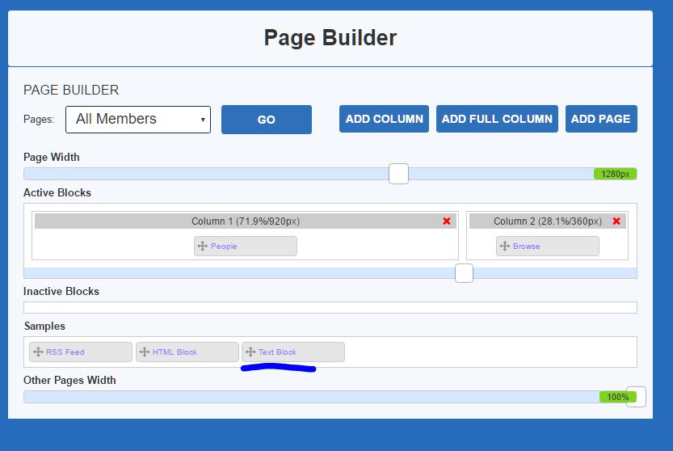Click ADD FULL COLUMN button
The height and width of the screenshot is (451, 673).
(x=497, y=119)
